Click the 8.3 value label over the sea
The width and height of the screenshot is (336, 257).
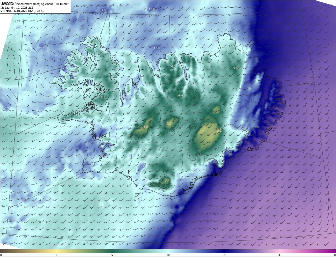point(95,203)
